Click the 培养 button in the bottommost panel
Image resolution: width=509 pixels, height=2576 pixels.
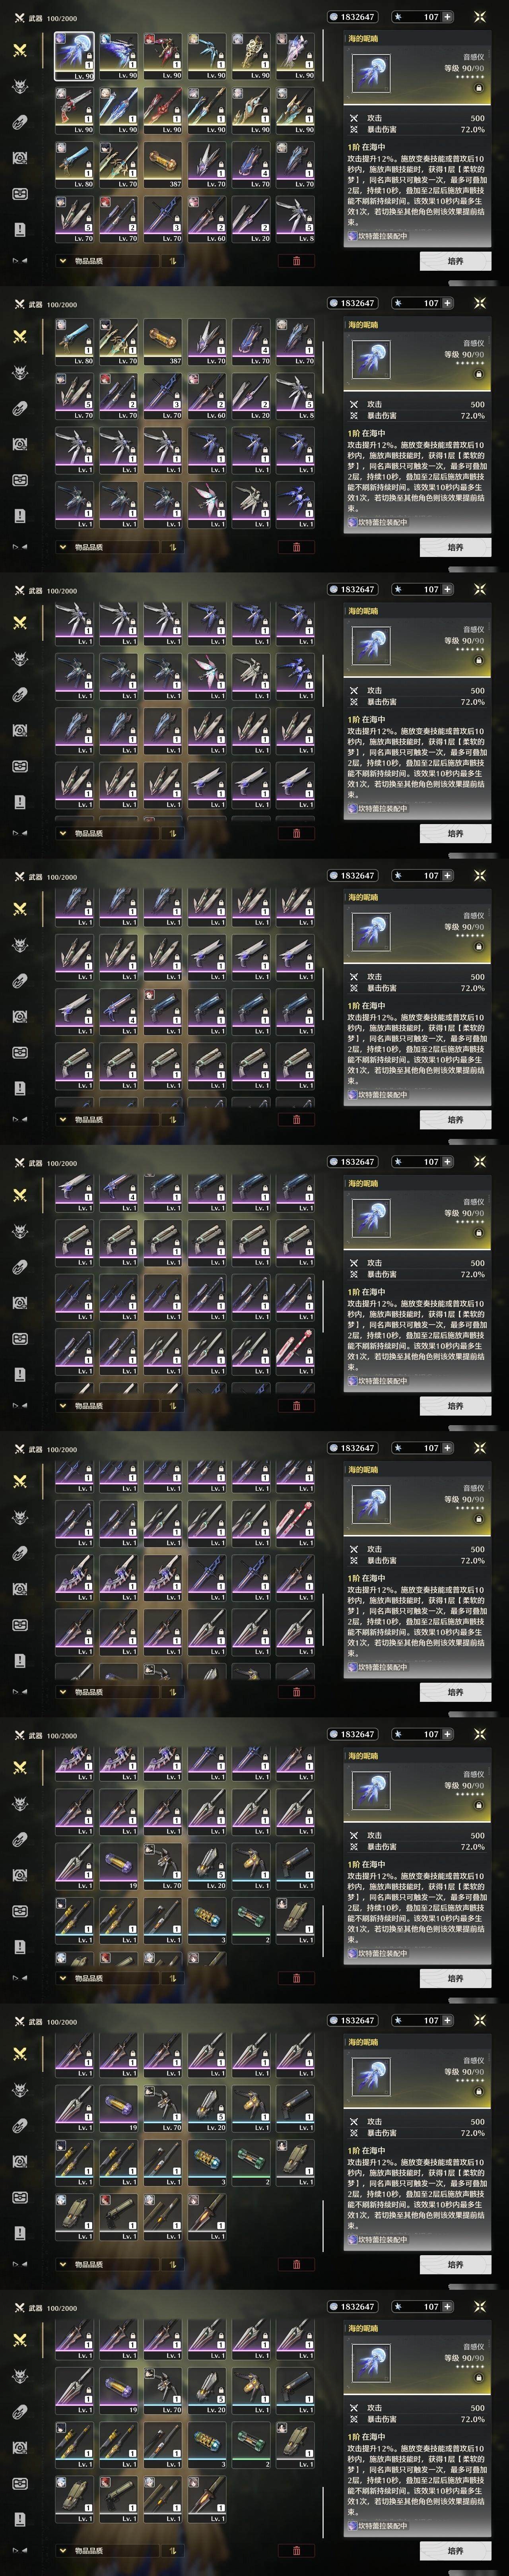(455, 2551)
